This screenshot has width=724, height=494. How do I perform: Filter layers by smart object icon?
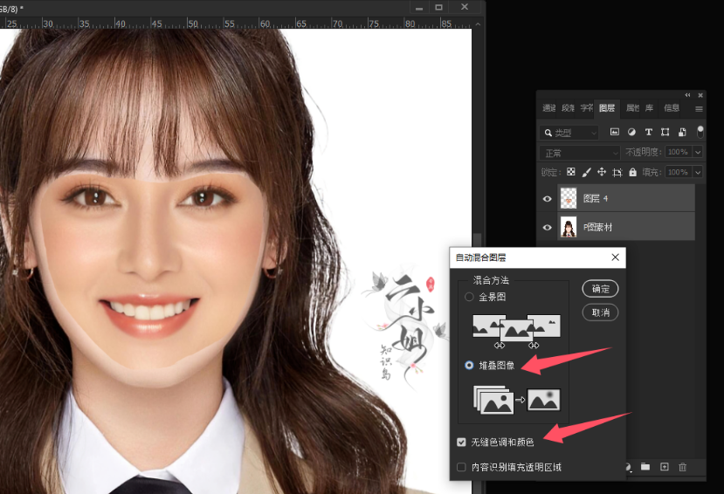(682, 132)
